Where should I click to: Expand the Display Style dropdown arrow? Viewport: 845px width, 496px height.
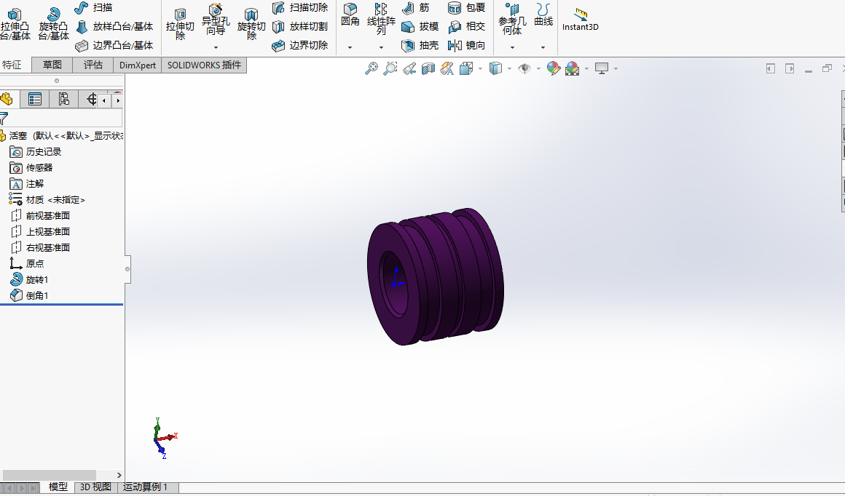[509, 69]
